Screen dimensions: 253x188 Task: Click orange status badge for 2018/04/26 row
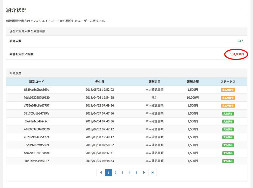(x=228, y=98)
